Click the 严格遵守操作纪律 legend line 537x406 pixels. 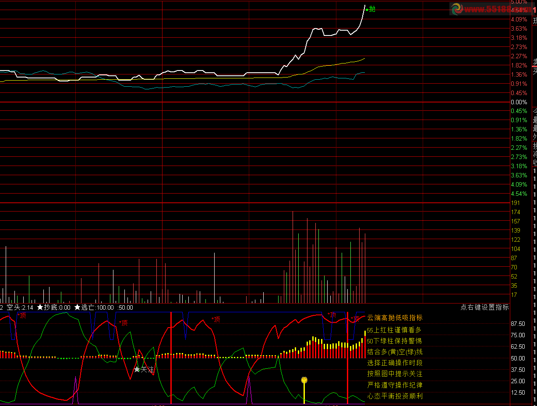click(x=395, y=385)
